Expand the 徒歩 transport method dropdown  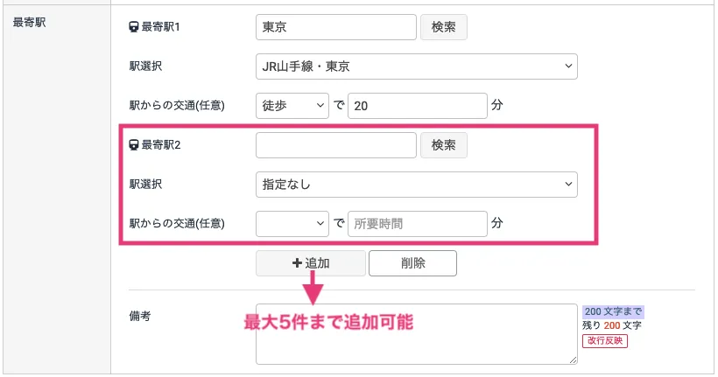point(292,106)
